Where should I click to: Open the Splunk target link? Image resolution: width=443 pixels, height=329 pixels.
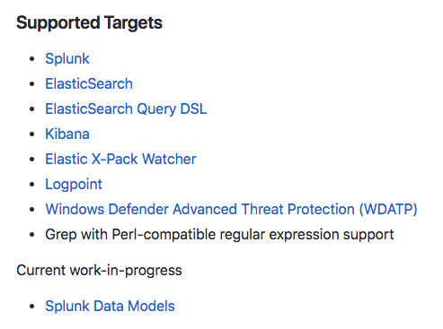pos(67,58)
